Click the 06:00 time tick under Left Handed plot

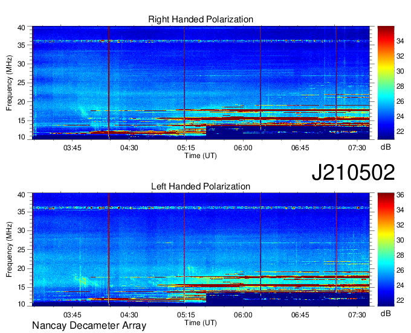243,315
